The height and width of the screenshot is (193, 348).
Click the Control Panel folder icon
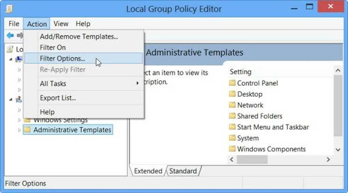click(232, 83)
